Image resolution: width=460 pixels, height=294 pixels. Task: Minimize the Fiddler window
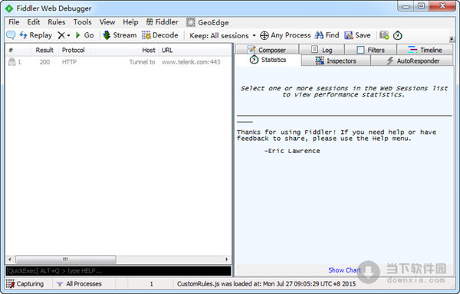pos(406,6)
